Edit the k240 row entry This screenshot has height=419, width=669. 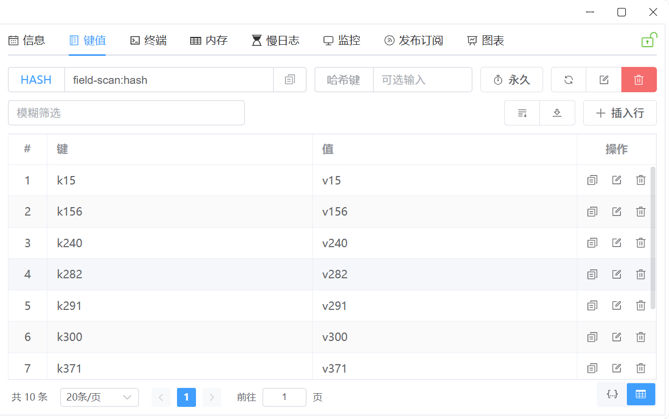[616, 243]
